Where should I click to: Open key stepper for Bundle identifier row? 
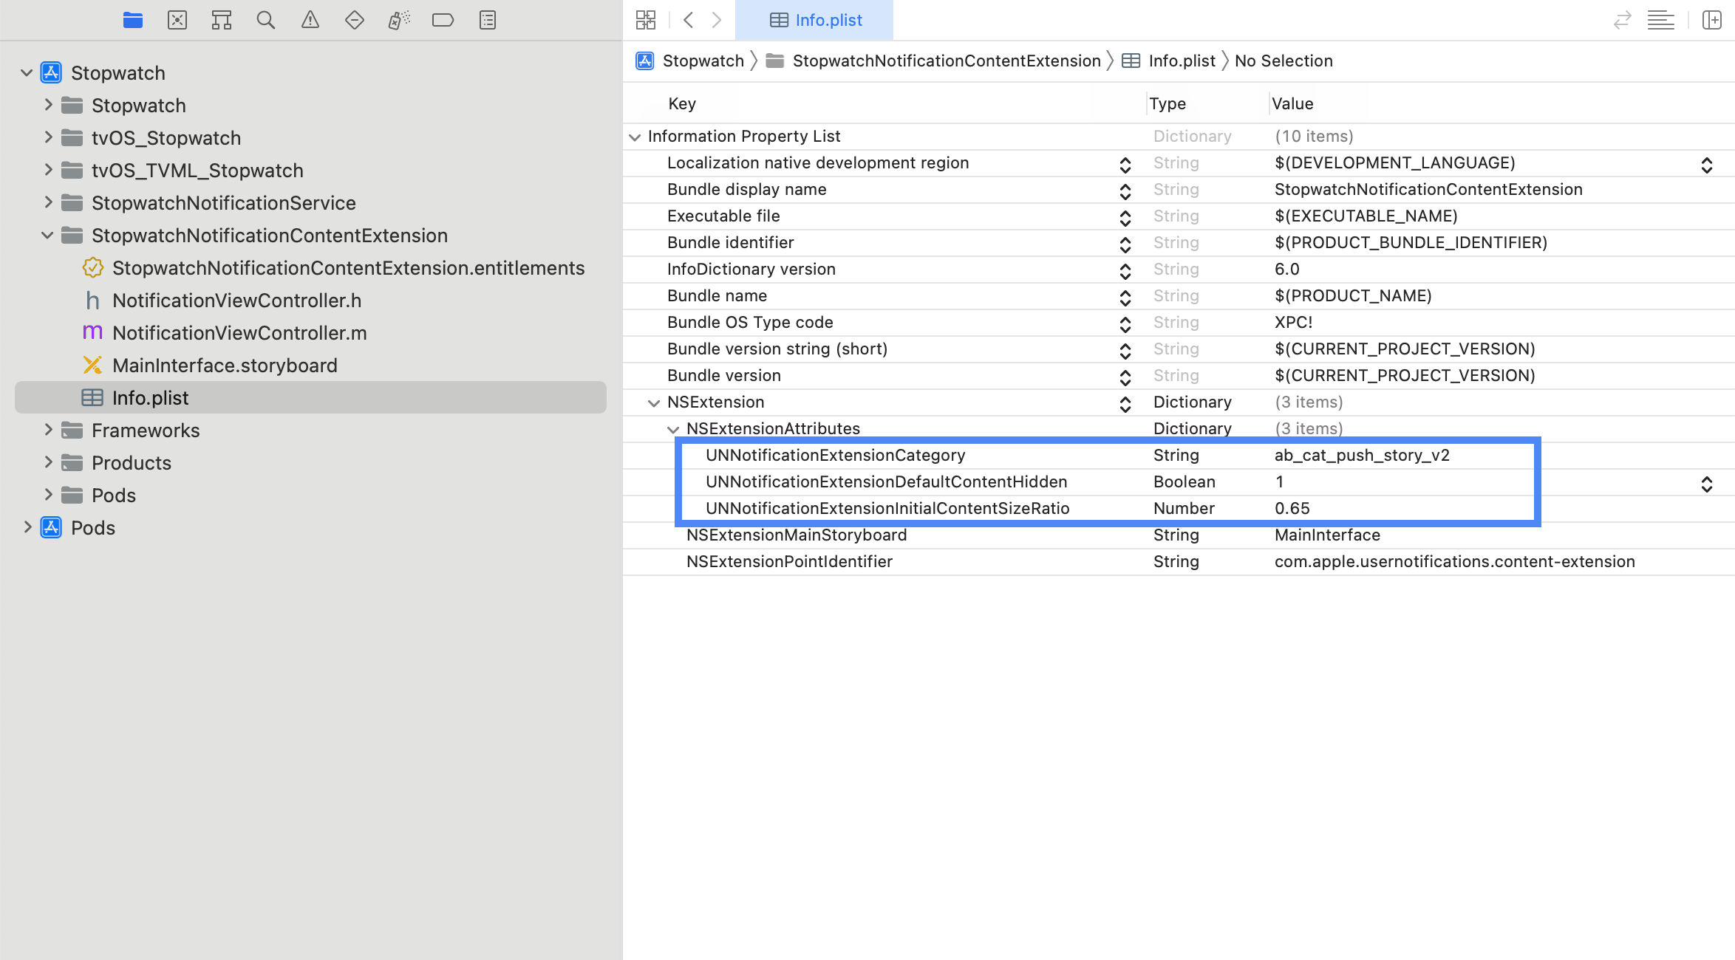pos(1125,244)
